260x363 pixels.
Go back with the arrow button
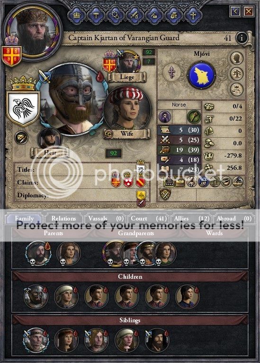coord(235,11)
